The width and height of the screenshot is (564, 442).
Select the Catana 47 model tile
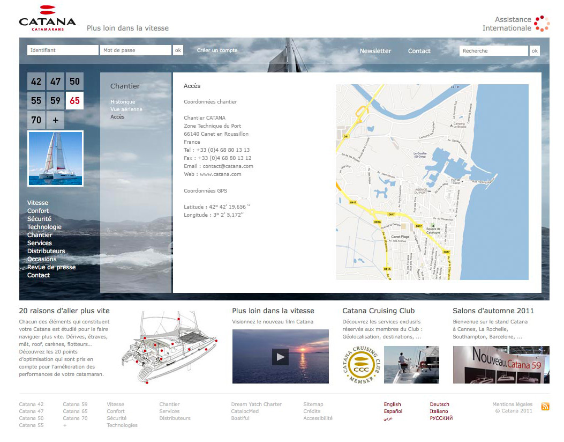(x=55, y=82)
